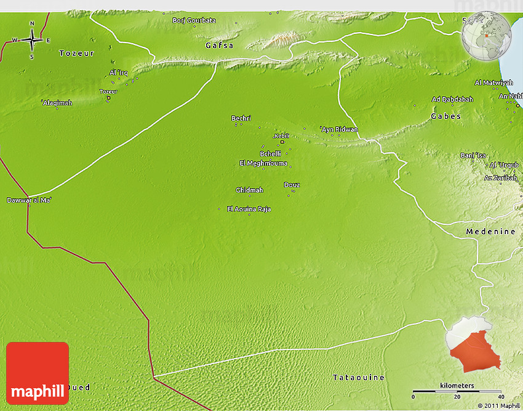Click the Borj Gourbata label

[x=194, y=20]
